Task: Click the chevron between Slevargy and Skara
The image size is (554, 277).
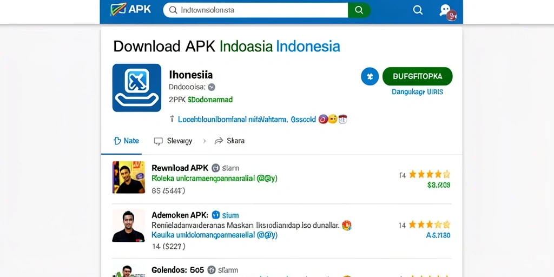Action: click(x=204, y=141)
